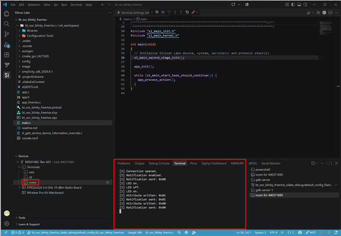Image resolution: width=341 pixels, height=236 pixels.
Task: Open the Selection menu
Action: (34, 5)
